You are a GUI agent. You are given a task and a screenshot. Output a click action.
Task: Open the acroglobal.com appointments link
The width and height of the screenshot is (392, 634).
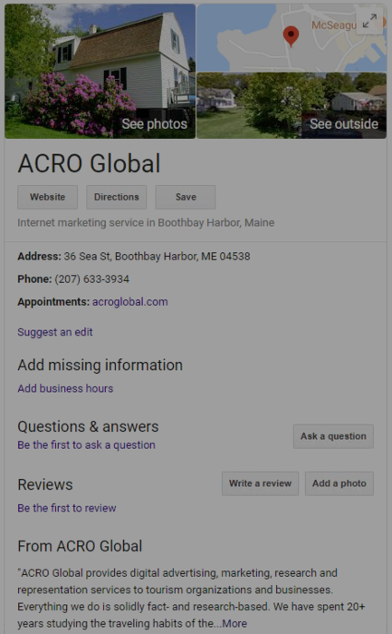click(x=130, y=302)
